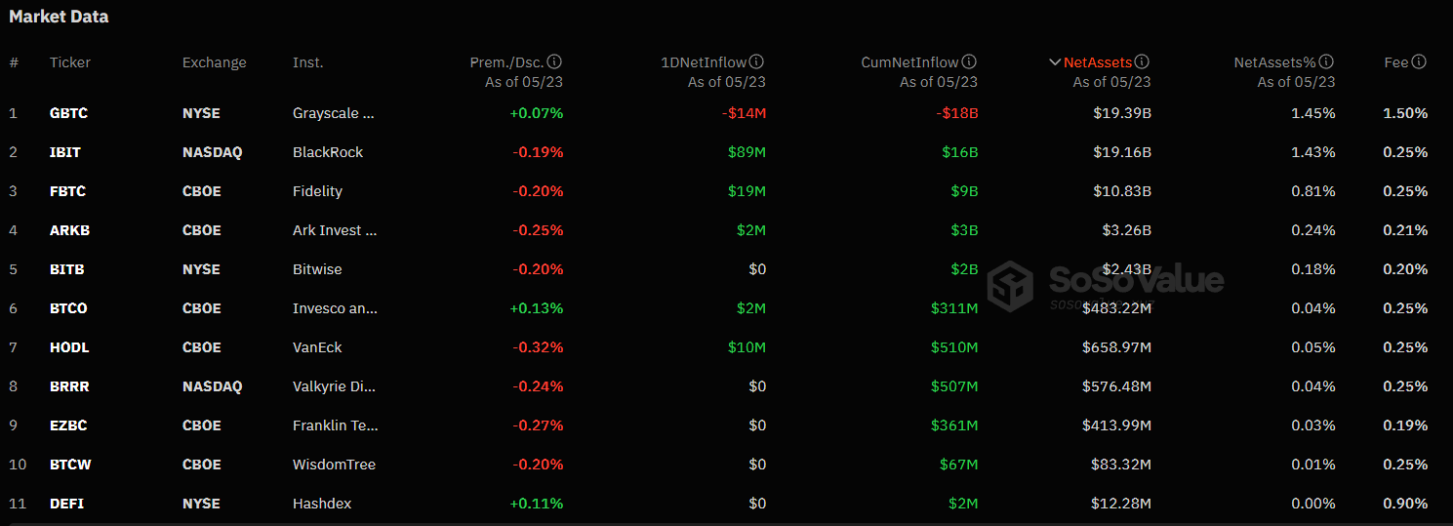
Task: Open ARKB ticker details
Action: 69,230
